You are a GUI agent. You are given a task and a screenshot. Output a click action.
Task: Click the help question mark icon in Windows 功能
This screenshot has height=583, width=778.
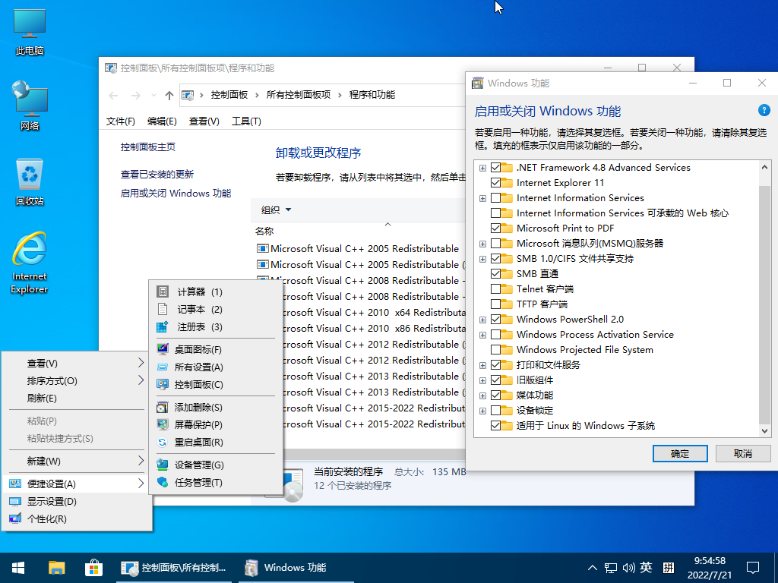[764, 111]
